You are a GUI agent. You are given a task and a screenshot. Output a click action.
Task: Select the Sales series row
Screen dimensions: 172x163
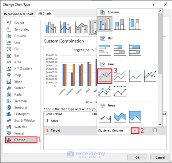tap(70, 121)
